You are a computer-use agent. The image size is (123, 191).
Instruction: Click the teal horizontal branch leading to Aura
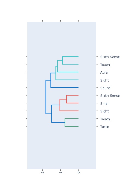click(68, 72)
